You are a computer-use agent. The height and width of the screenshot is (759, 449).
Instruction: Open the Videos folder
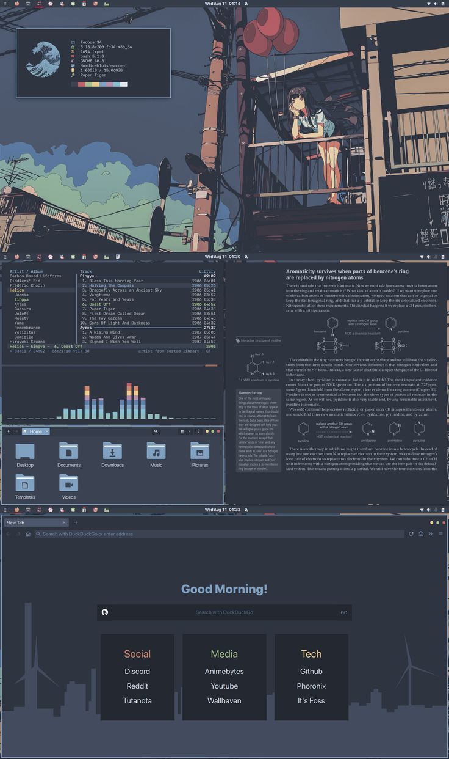69,483
